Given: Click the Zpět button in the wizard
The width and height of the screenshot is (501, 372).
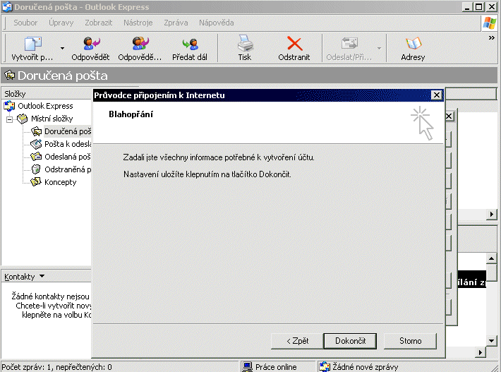Looking at the screenshot, I should [297, 341].
